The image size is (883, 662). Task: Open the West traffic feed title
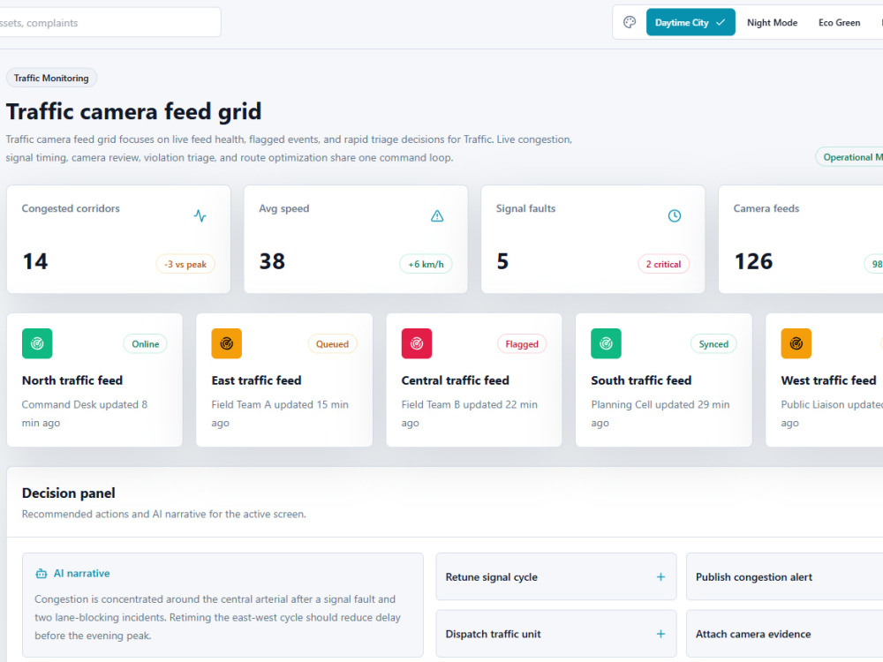point(828,380)
